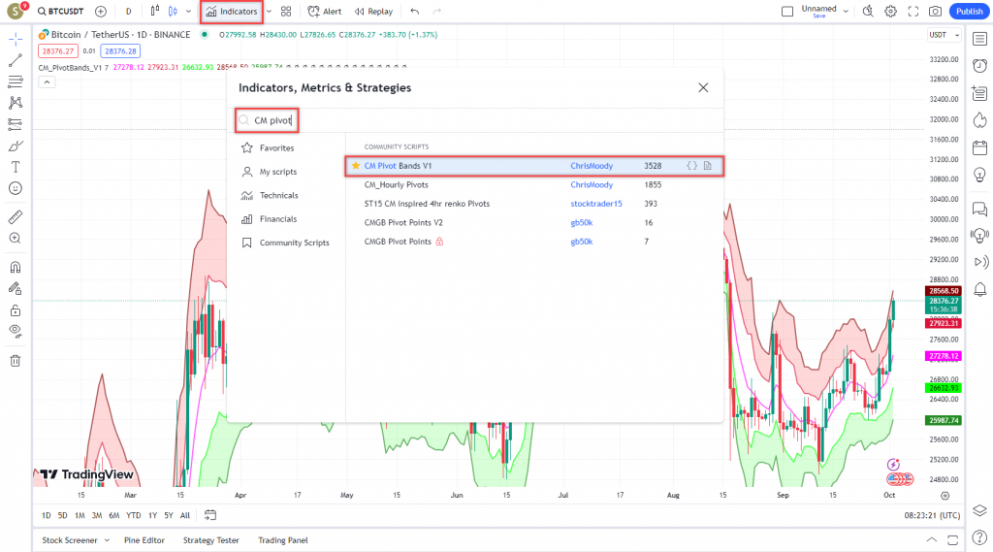Toggle hide all drawings eye icon
Viewport: 993px width, 552px height.
[15, 330]
